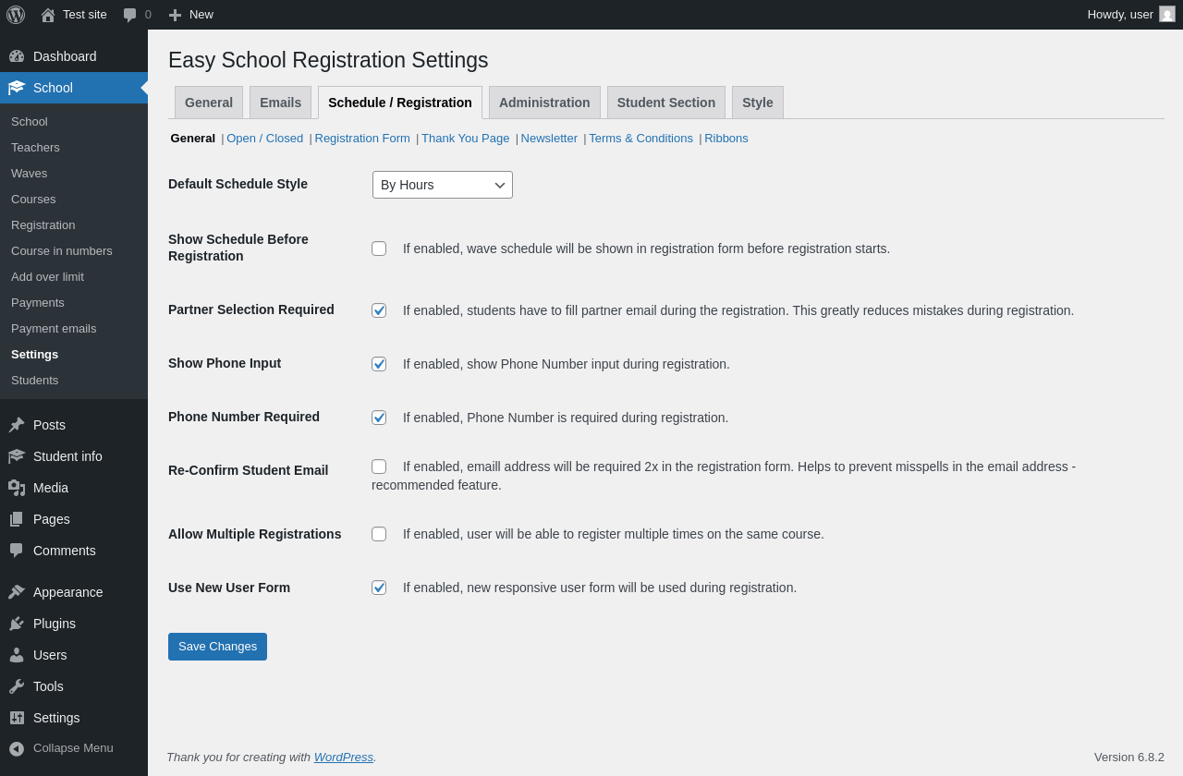1183x776 pixels.
Task: Open the WordPress footer link
Action: point(344,758)
